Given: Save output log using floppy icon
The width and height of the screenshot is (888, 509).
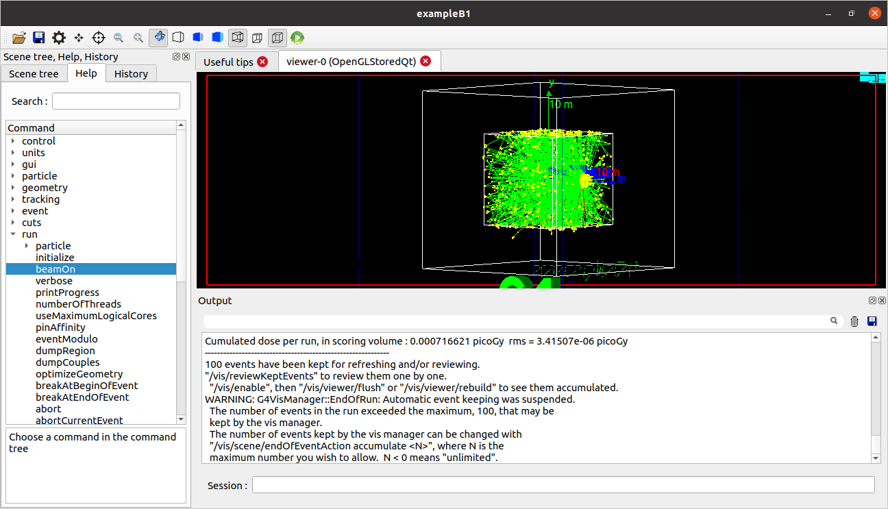Looking at the screenshot, I should (x=872, y=321).
